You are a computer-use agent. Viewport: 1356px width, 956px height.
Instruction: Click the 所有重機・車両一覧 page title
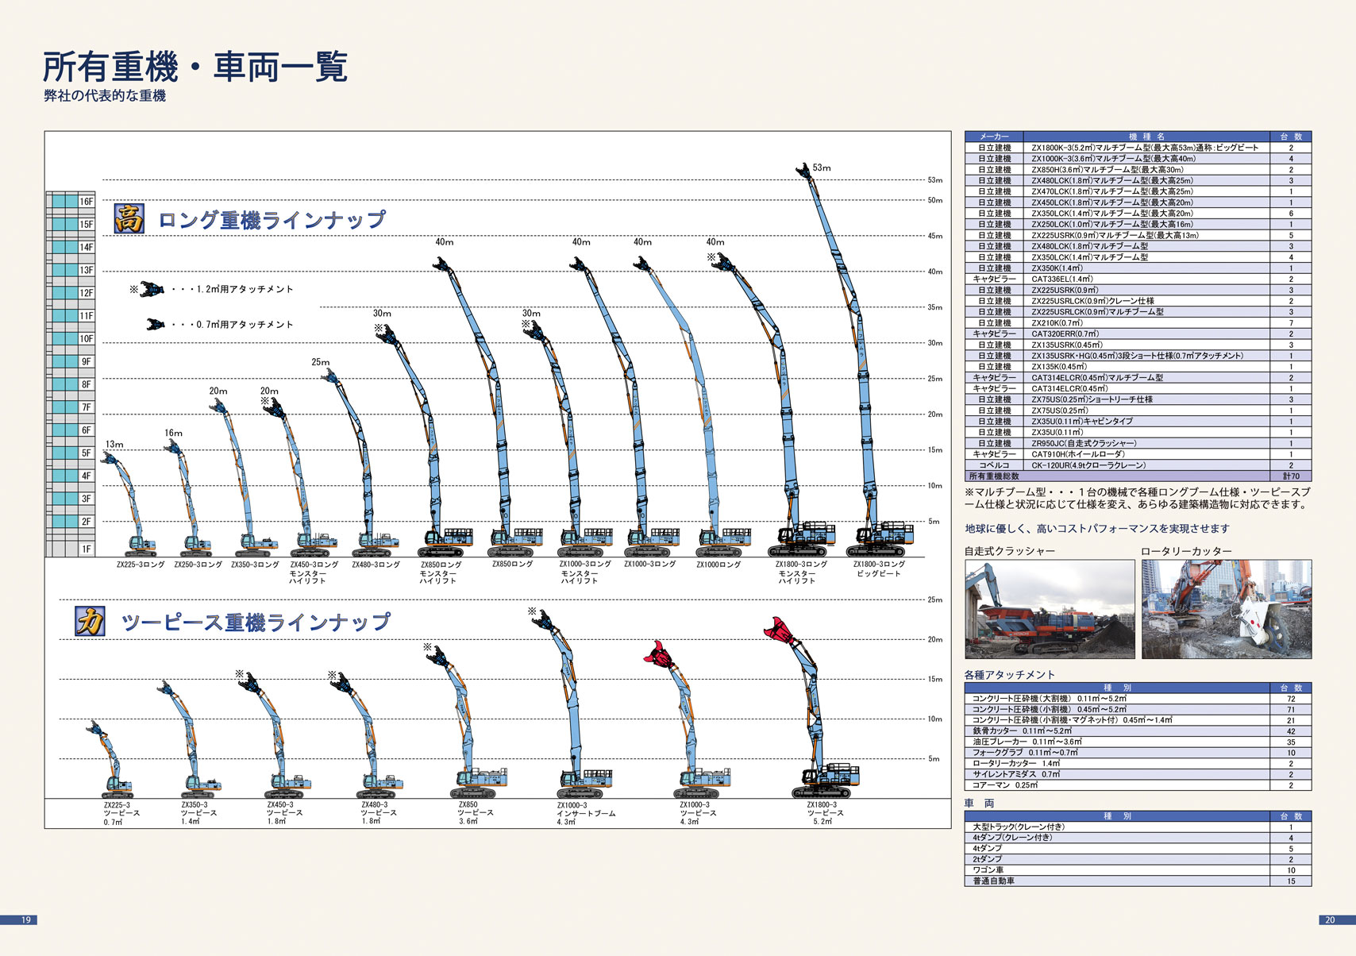click(195, 67)
